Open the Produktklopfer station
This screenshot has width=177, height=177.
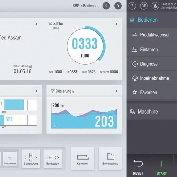[x=10, y=159]
